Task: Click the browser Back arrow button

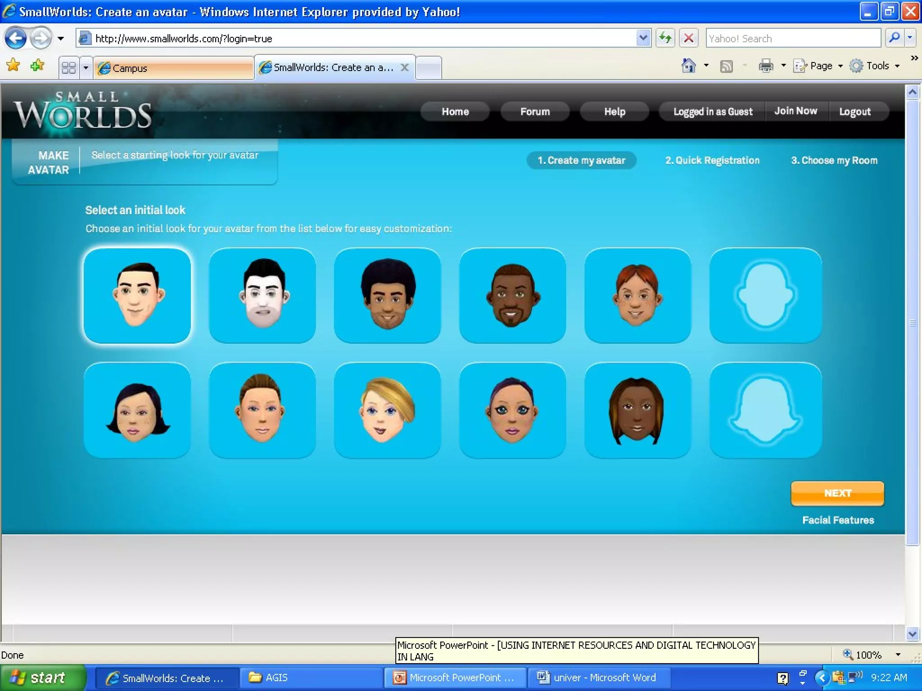Action: 16,38
